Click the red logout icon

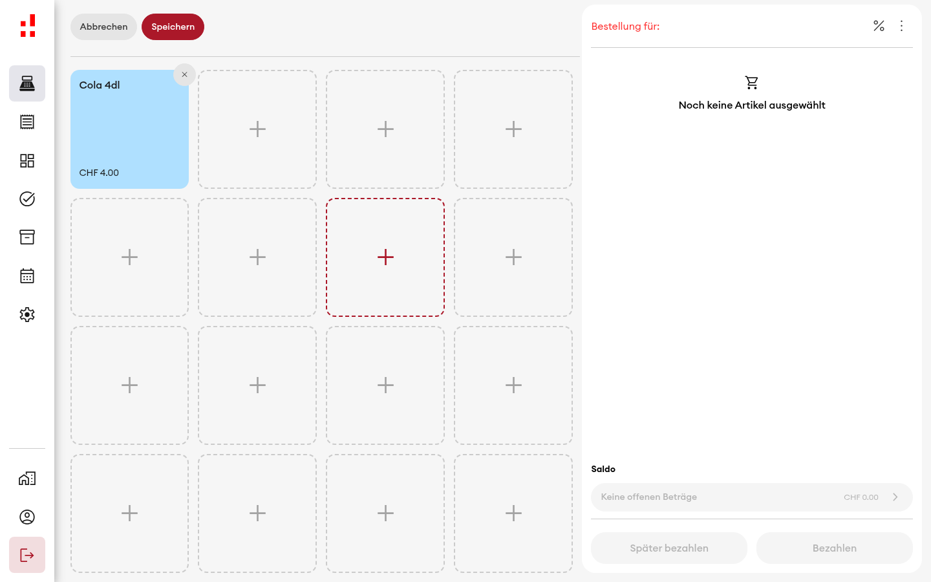27,555
